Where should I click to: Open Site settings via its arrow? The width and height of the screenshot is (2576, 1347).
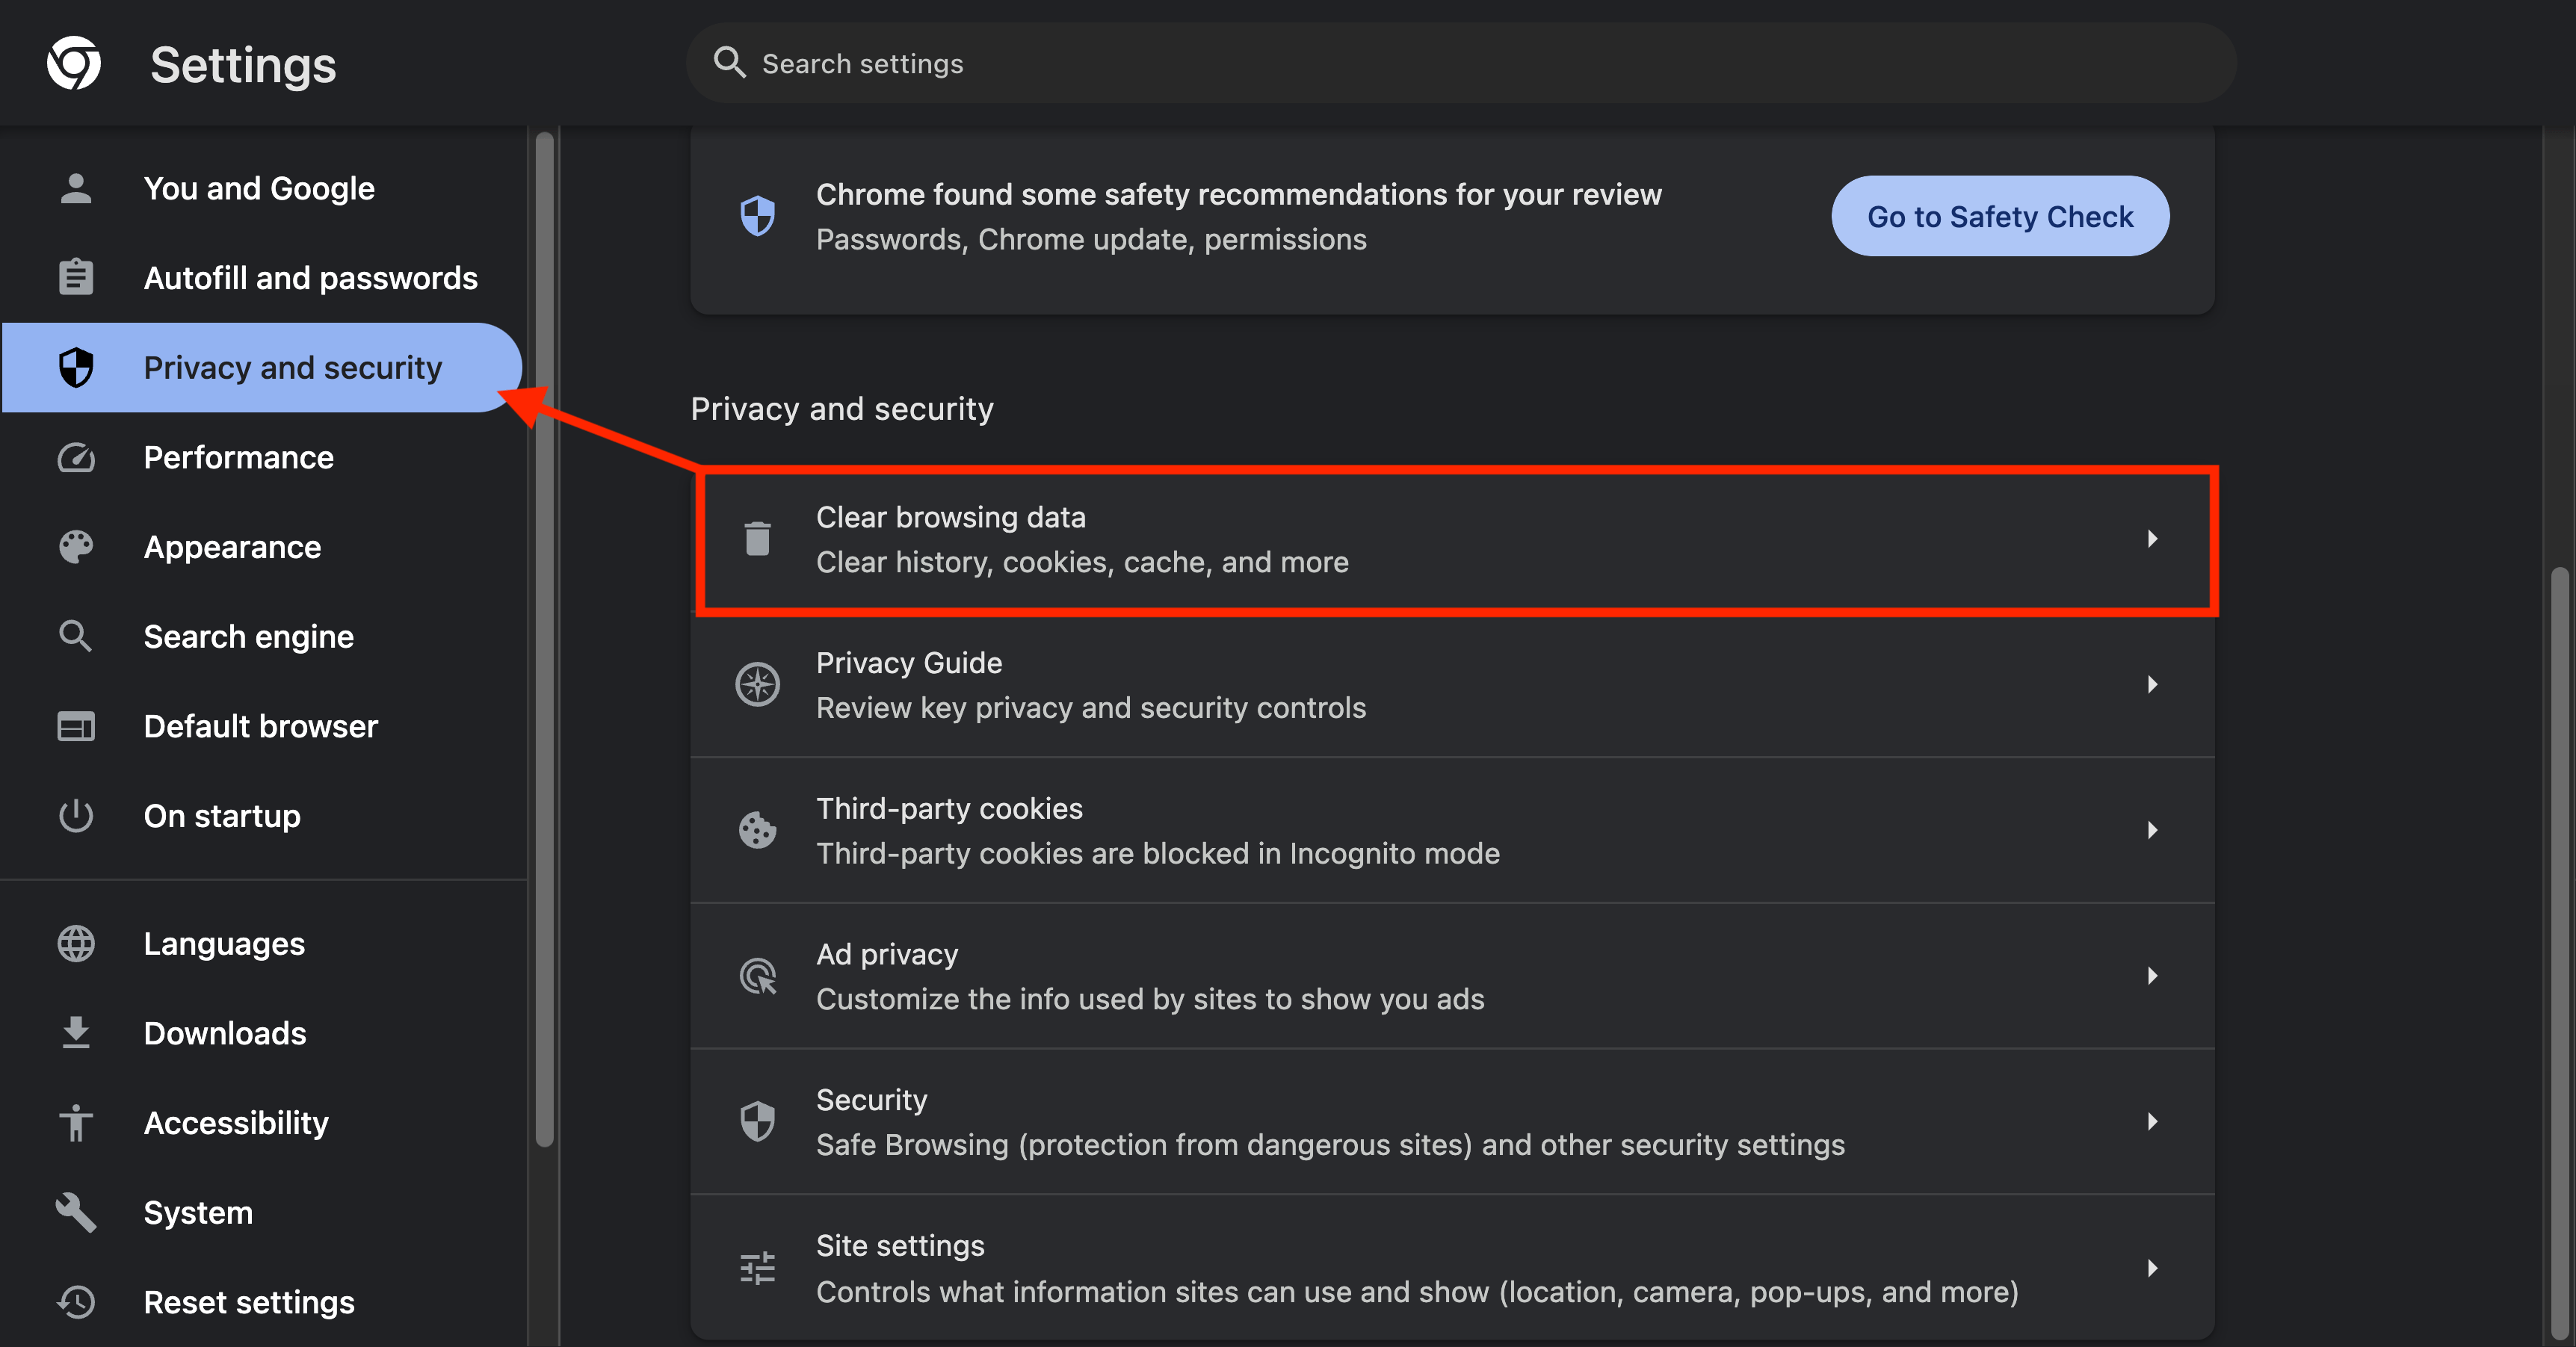click(2153, 1267)
